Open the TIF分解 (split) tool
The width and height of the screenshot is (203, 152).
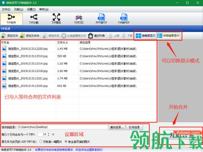(34, 19)
